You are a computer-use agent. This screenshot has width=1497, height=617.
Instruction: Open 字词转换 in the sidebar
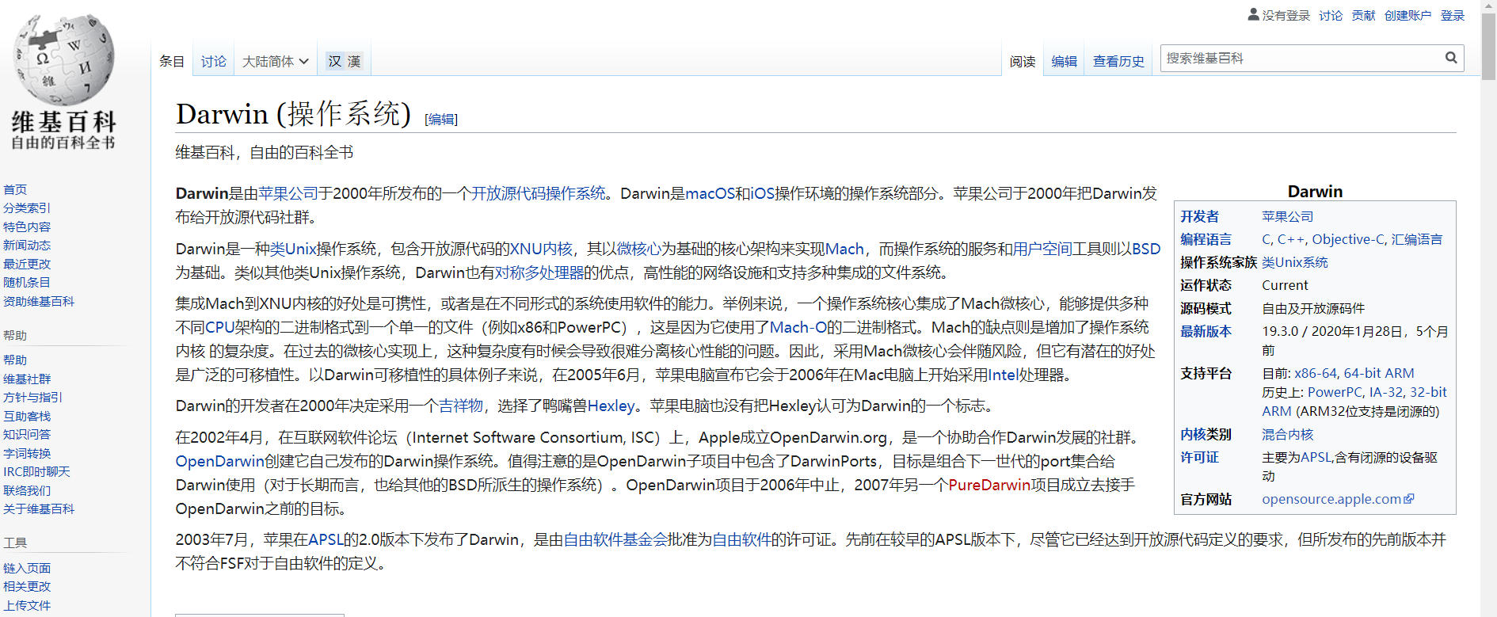[27, 453]
